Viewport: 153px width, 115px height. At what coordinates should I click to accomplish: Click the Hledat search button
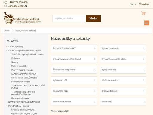tap(93, 18)
